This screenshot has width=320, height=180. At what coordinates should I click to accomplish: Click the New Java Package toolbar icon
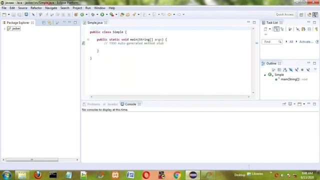(x=76, y=14)
